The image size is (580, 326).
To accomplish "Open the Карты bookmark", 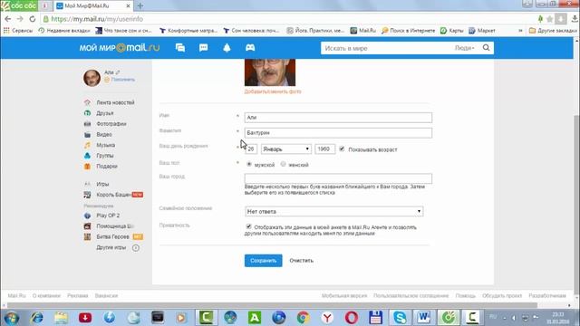I will point(452,31).
